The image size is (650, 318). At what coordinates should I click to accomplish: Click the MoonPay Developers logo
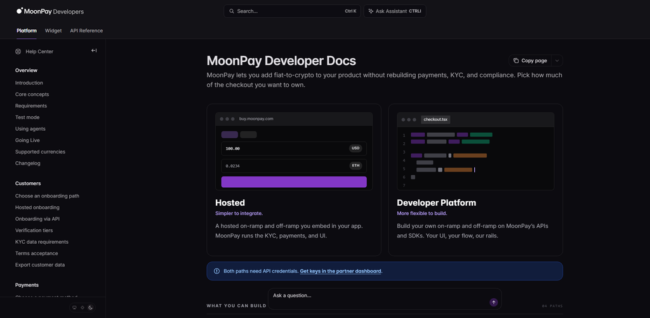click(50, 11)
